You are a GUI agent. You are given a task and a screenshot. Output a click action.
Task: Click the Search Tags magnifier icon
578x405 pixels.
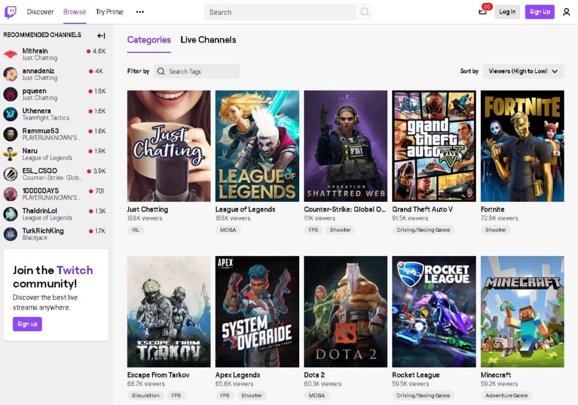tap(161, 72)
